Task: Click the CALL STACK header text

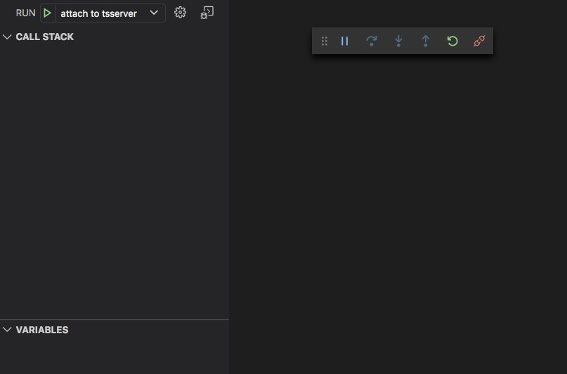Action: 44,37
